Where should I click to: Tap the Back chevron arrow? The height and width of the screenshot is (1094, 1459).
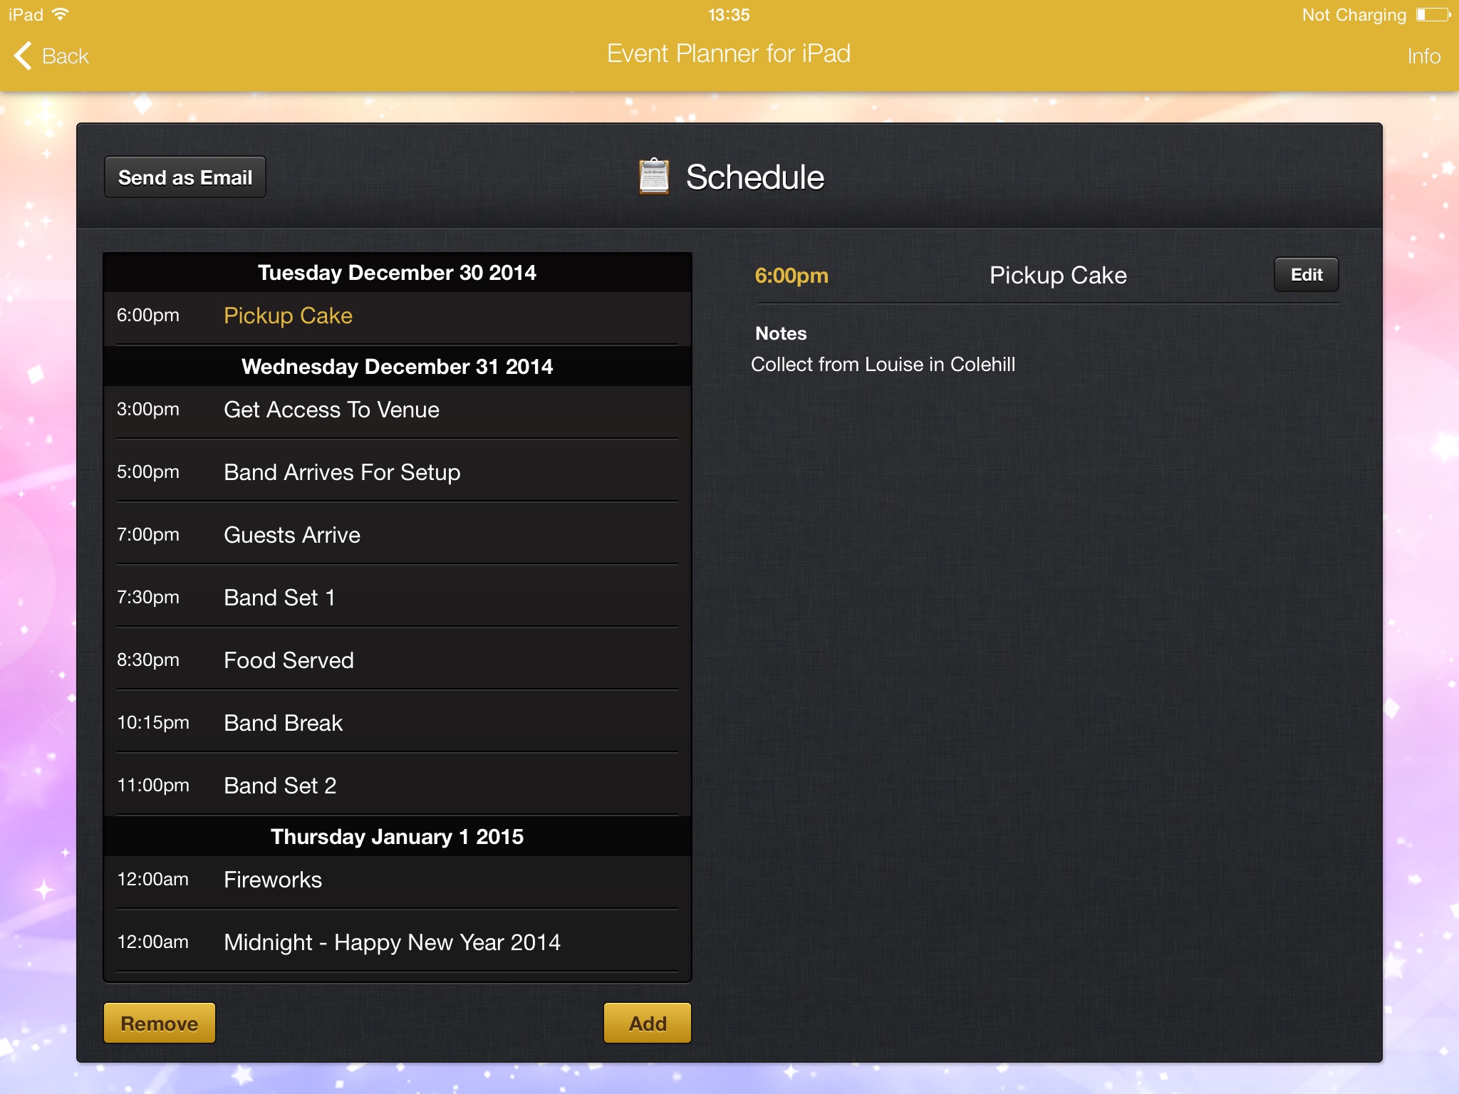24,56
